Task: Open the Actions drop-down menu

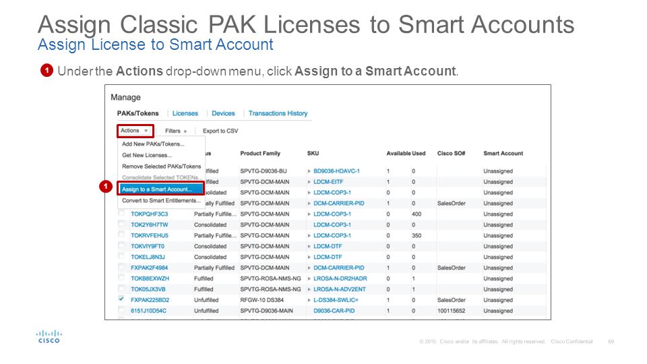Action: coord(135,131)
